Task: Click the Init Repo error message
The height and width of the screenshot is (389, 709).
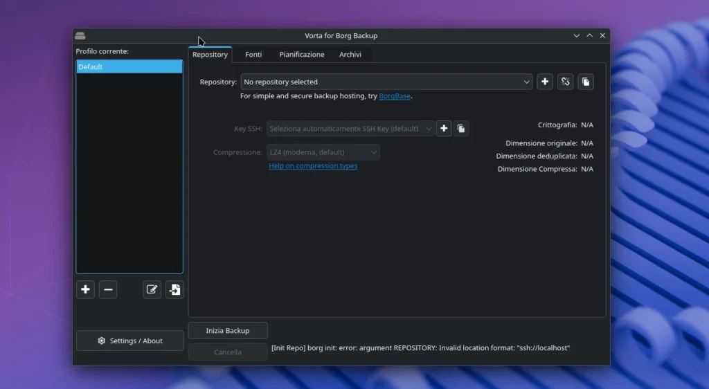Action: 420,348
